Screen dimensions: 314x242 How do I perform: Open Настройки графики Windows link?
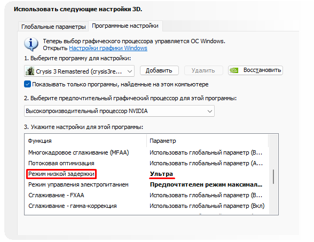pos(108,48)
